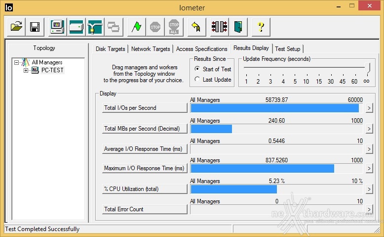Click the 0.5446 average response value
This screenshot has height=237, width=384.
(276, 141)
